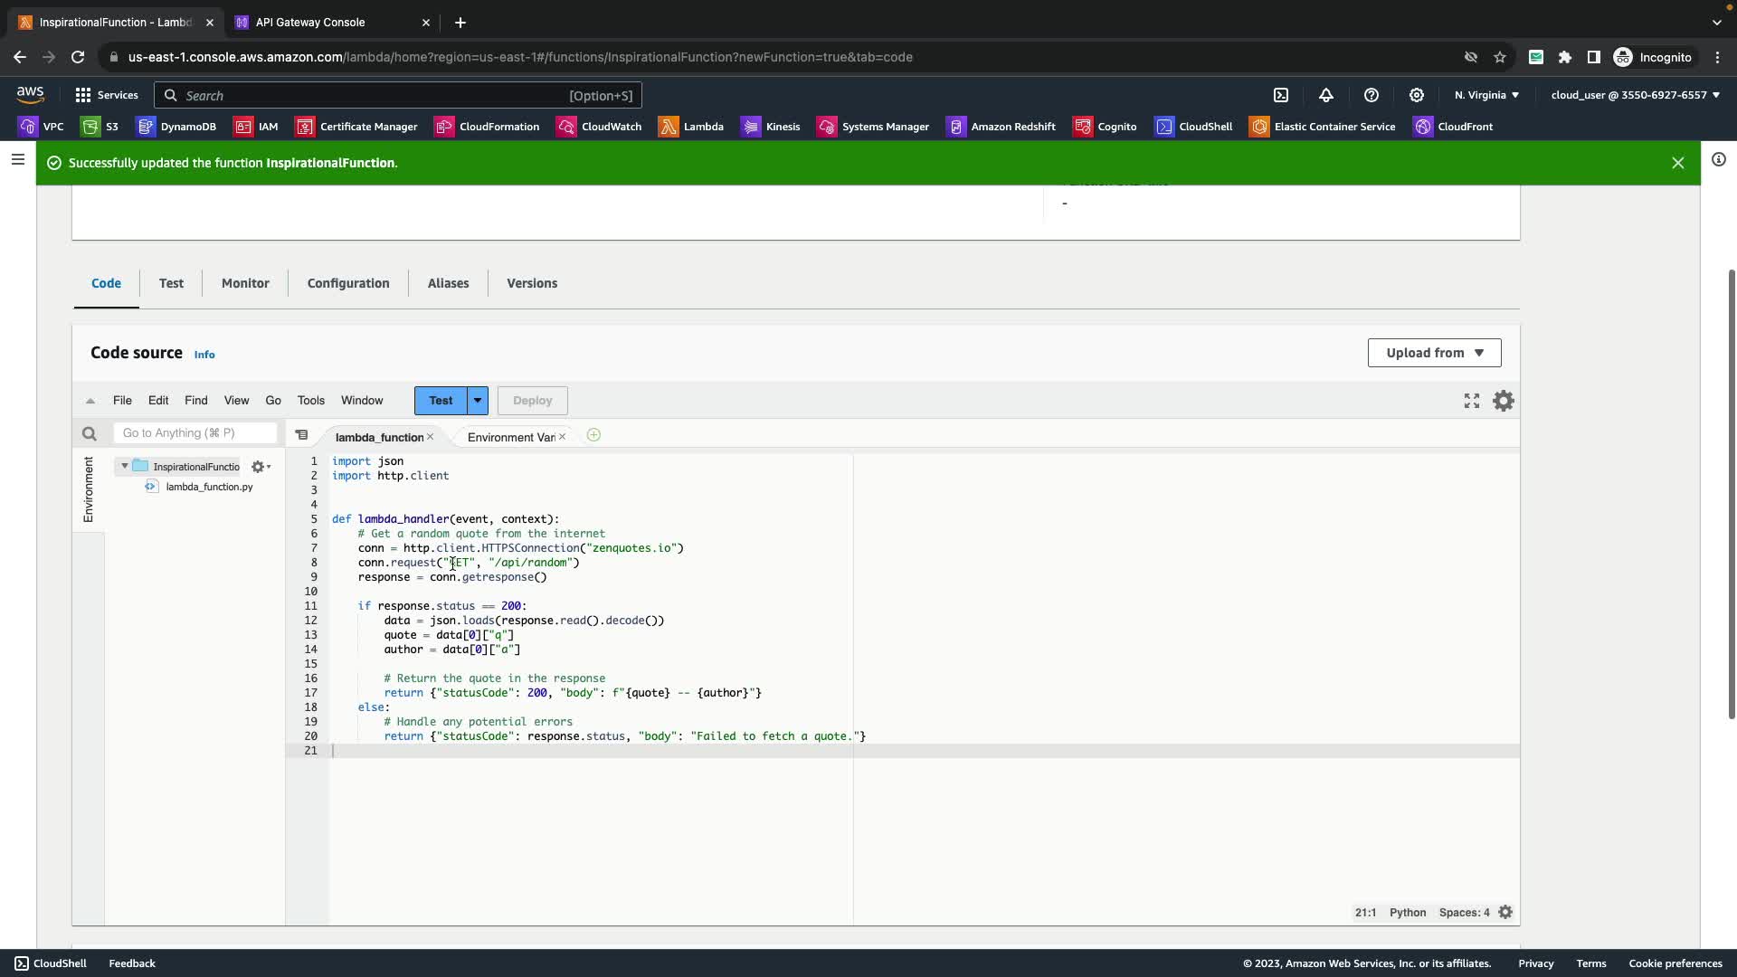1737x977 pixels.
Task: Expand the Test button dropdown arrow
Action: coord(478,401)
